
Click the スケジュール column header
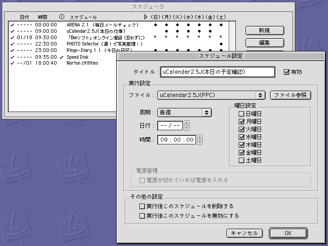83,17
